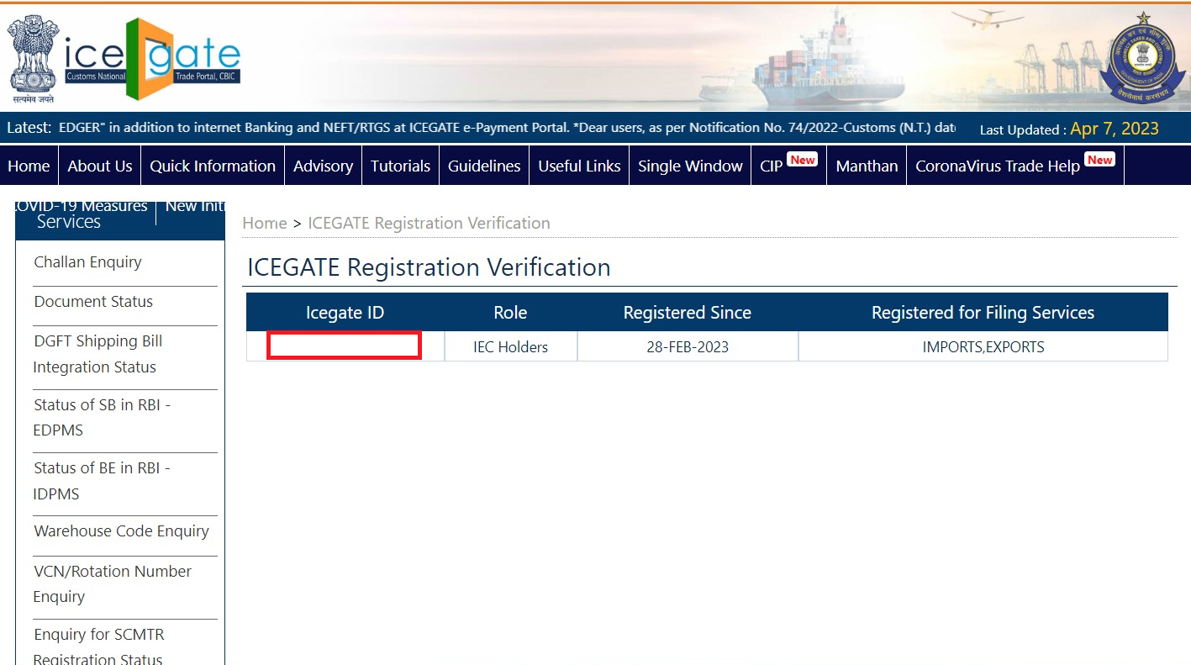Screen dimensions: 1191x665
Task: Click the Home breadcrumb link
Action: 264,223
